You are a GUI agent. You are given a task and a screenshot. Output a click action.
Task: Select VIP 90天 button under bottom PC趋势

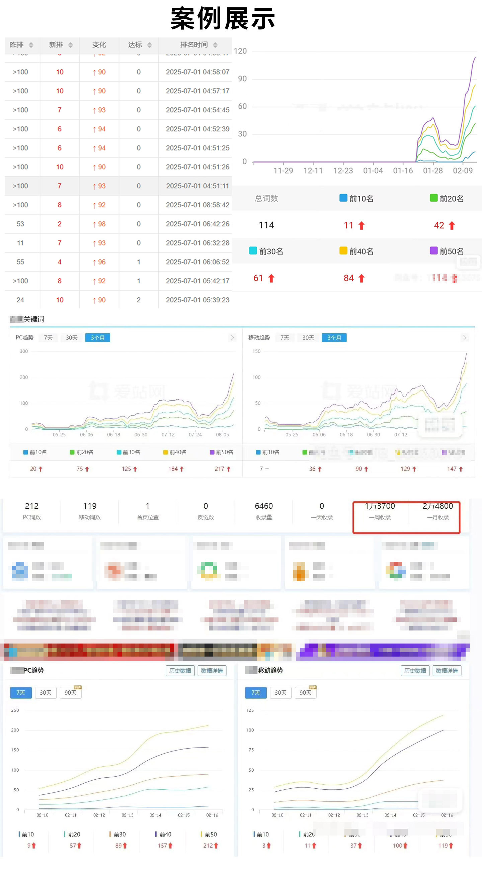[x=70, y=692]
